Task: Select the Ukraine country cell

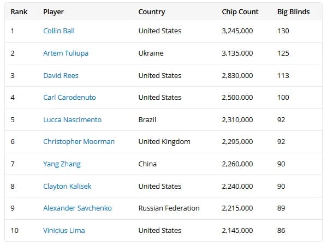Action: tap(151, 53)
